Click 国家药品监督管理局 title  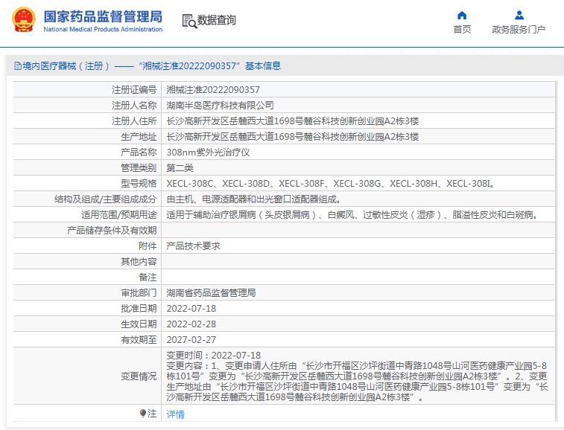point(103,16)
